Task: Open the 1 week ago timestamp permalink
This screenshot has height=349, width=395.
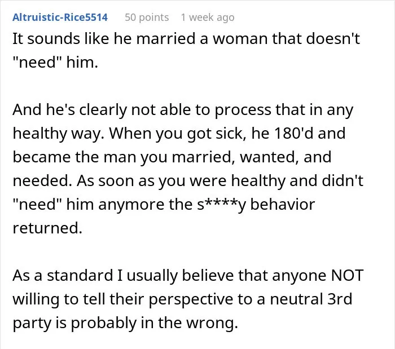Action: click(x=208, y=17)
